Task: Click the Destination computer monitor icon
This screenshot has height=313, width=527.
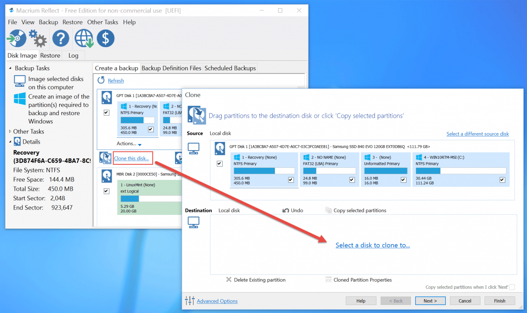Action: [193, 223]
